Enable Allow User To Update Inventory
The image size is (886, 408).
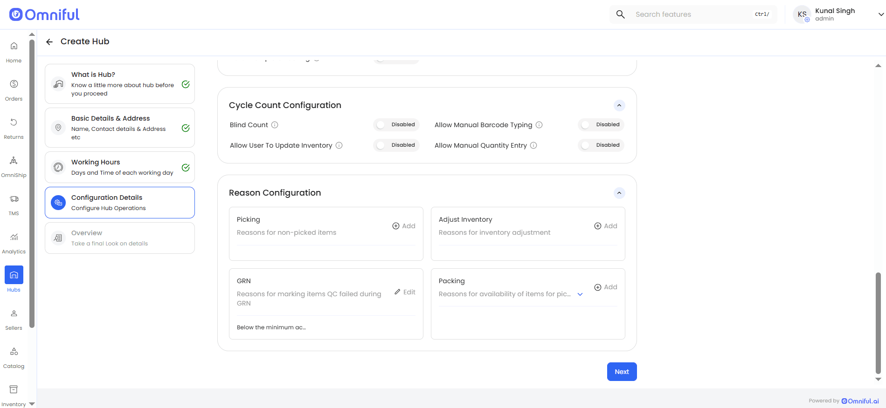click(x=381, y=145)
